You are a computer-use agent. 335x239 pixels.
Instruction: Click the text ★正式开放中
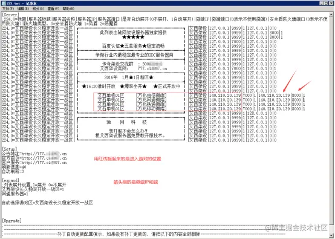click(167, 87)
